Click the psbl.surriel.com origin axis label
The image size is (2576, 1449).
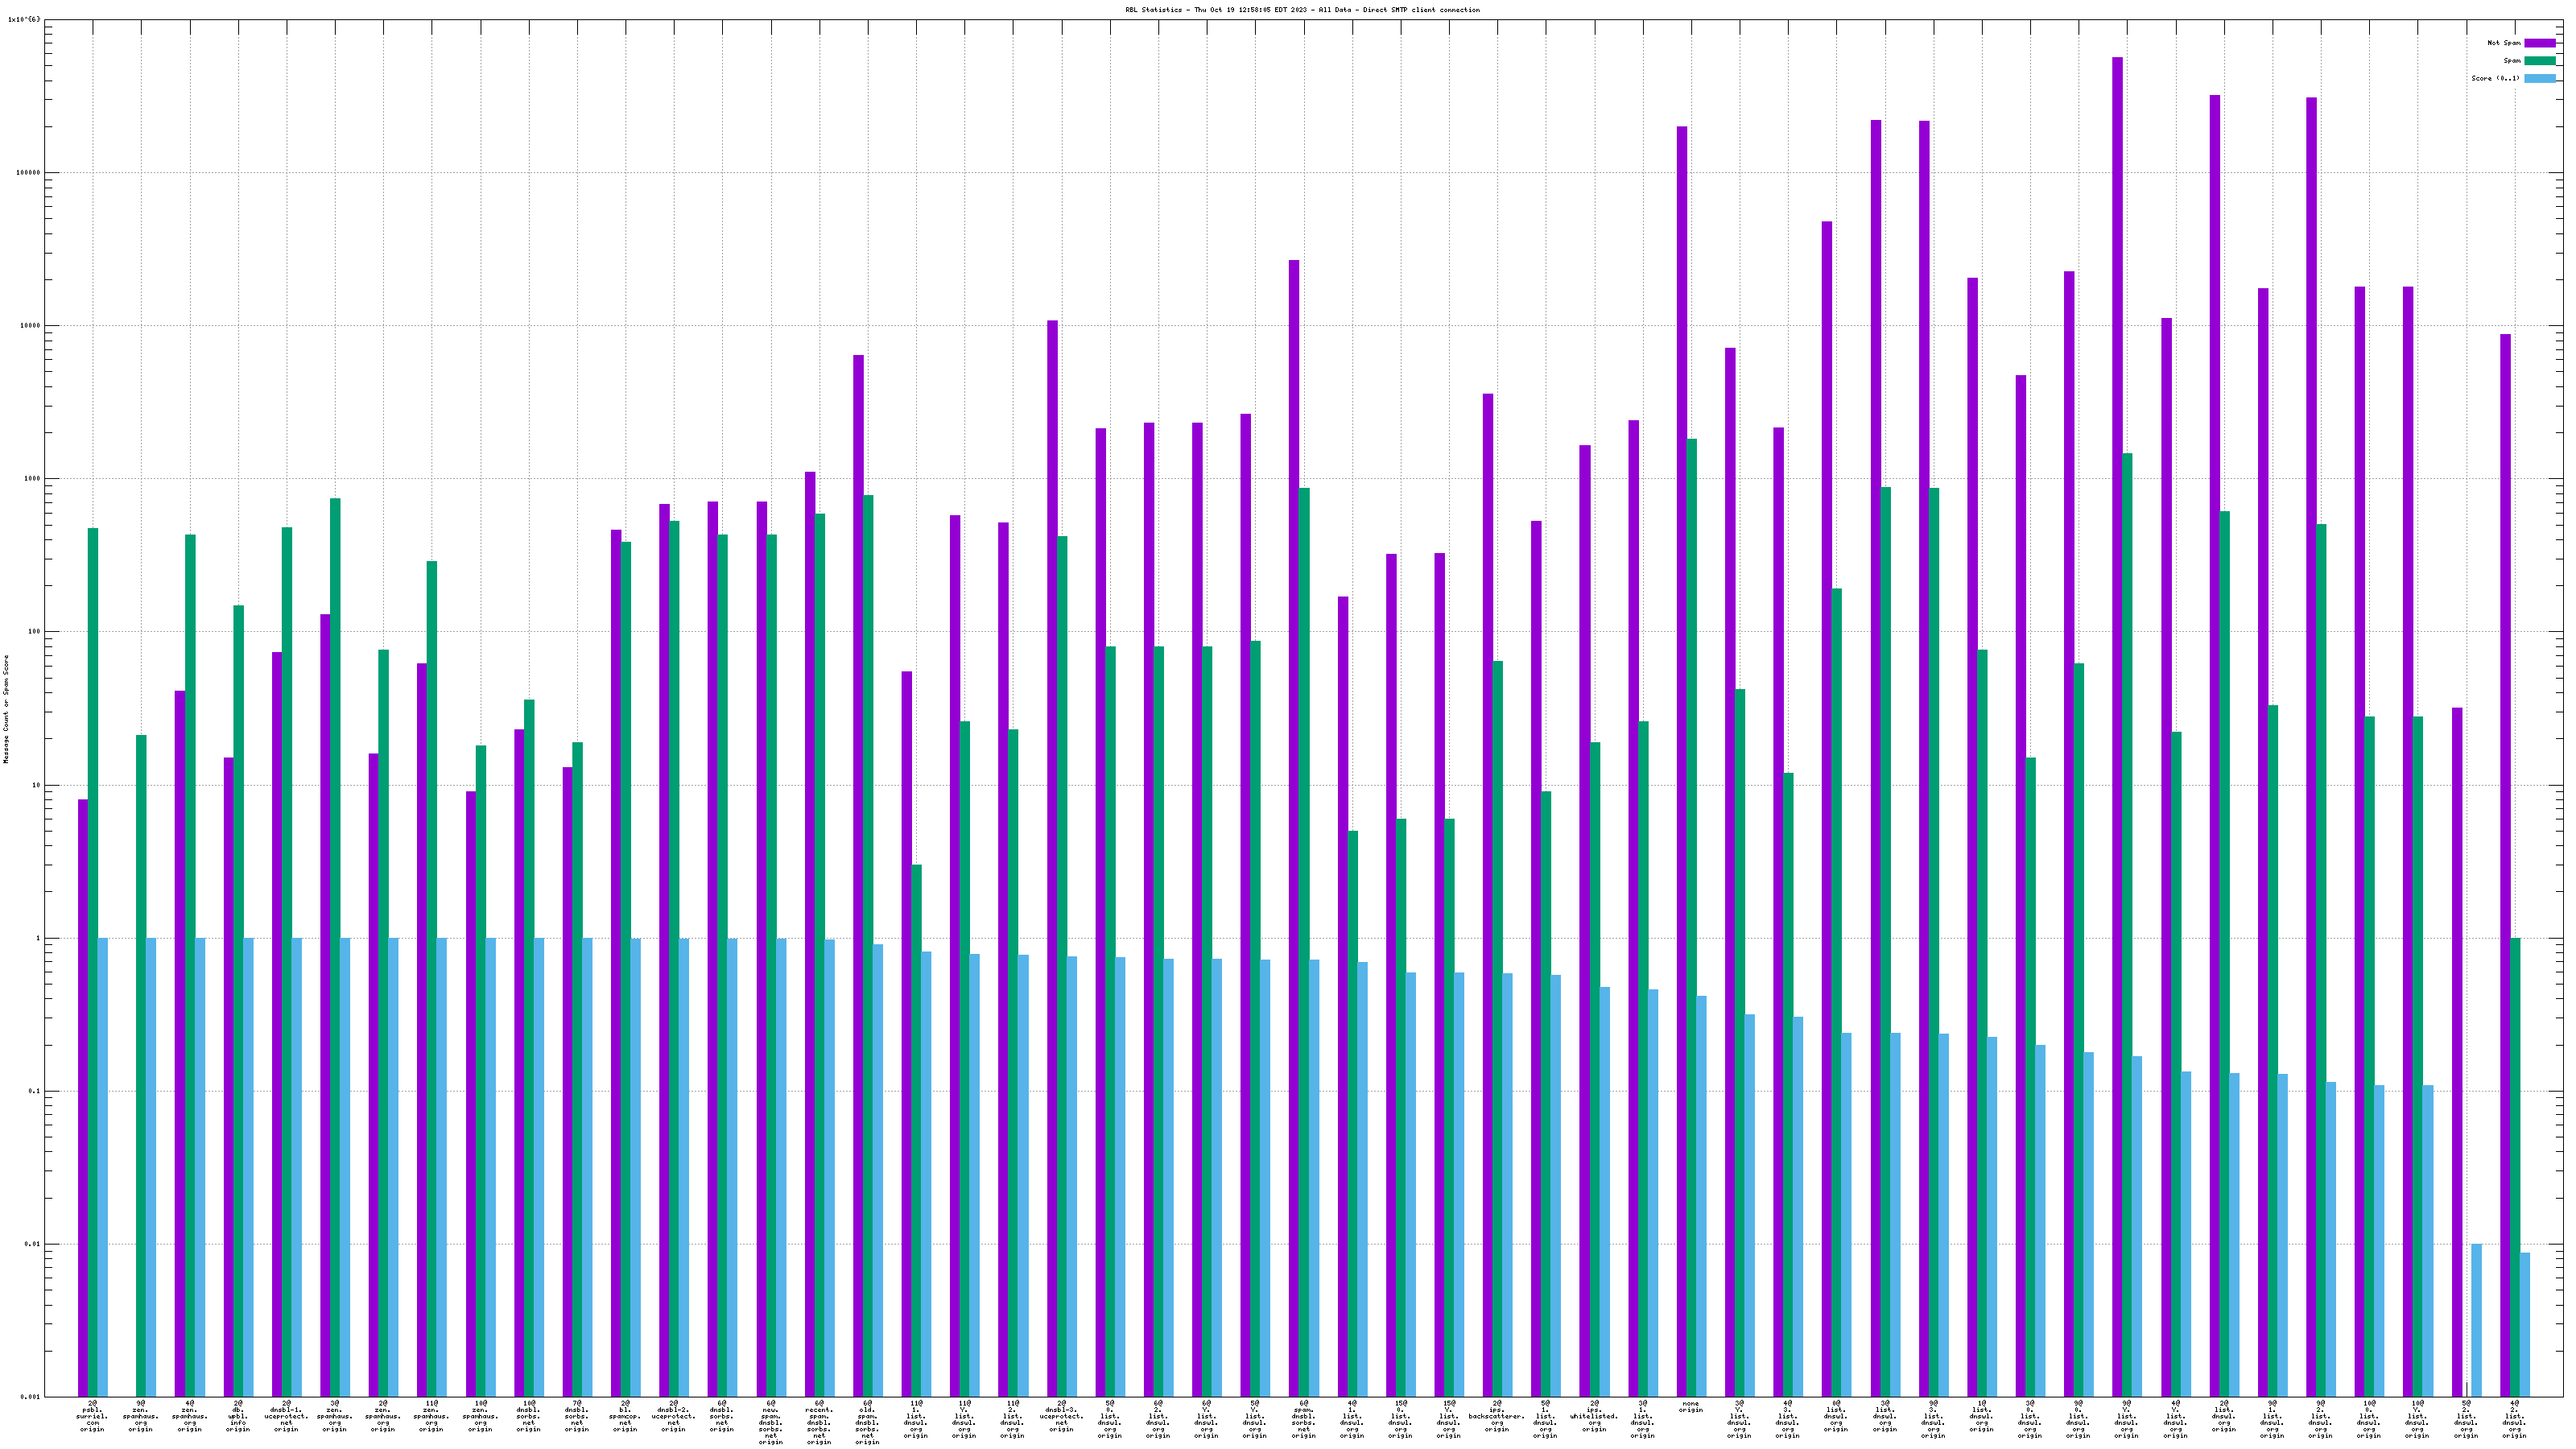[x=91, y=1416]
